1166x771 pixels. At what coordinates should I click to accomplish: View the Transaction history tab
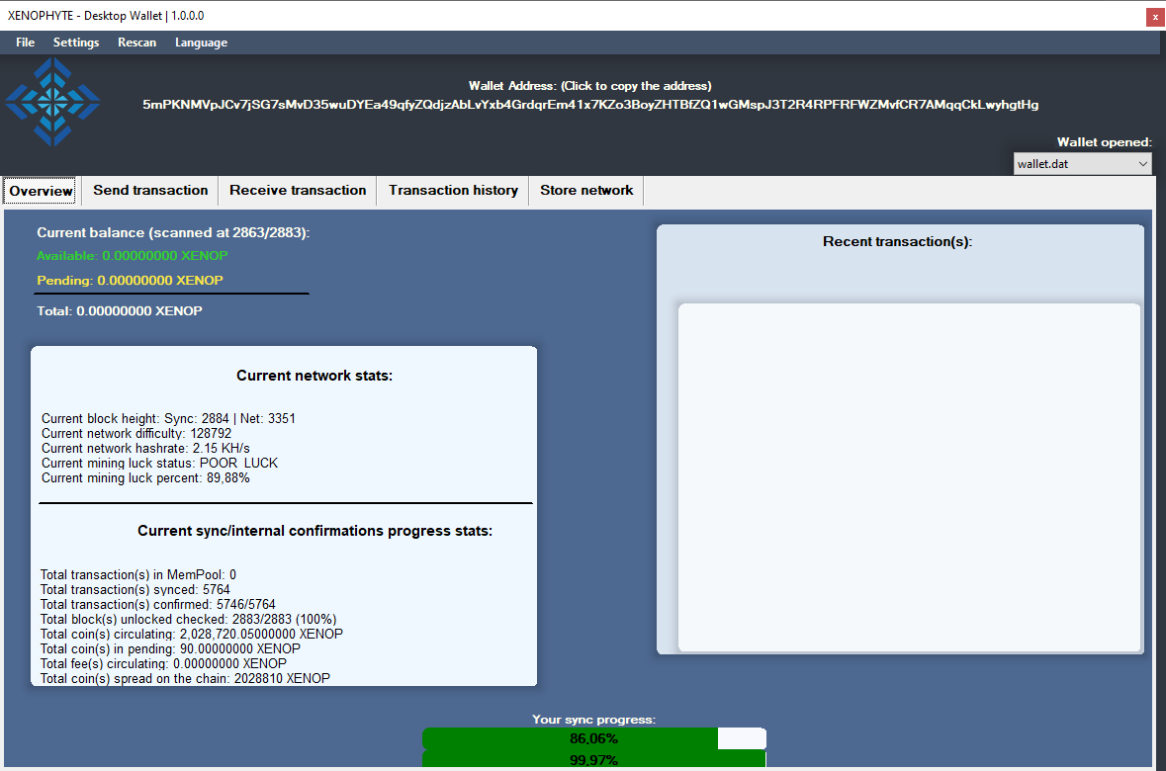click(452, 190)
